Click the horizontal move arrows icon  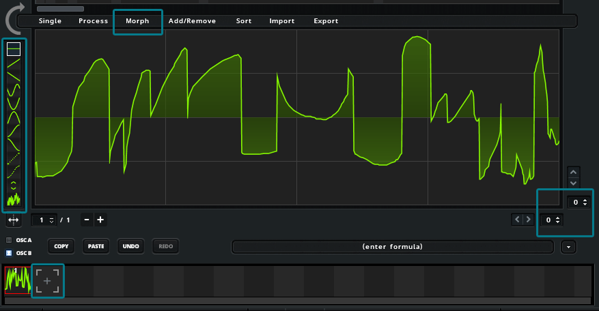[13, 220]
